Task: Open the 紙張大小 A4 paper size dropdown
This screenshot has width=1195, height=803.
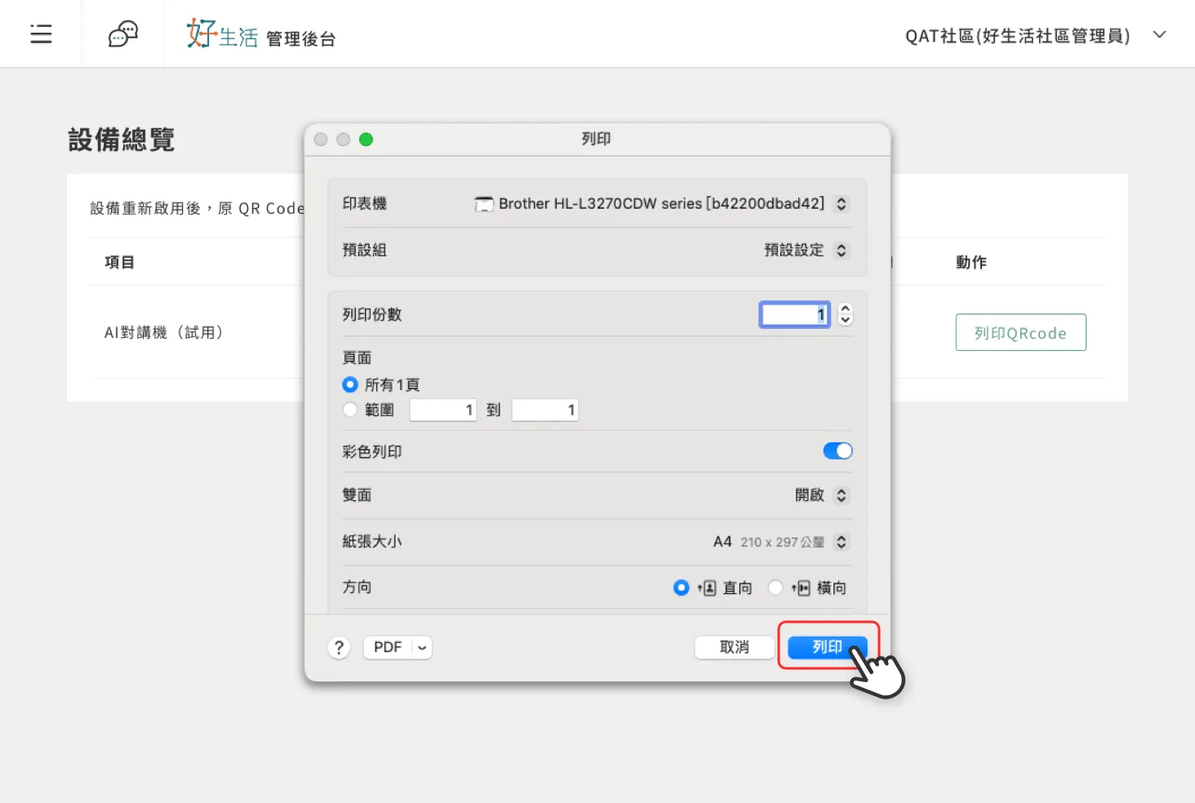Action: (x=842, y=542)
